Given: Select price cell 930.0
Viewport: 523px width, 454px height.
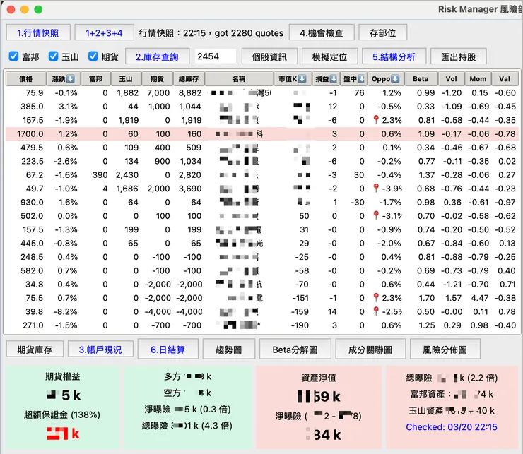Looking at the screenshot, I should tap(32, 202).
